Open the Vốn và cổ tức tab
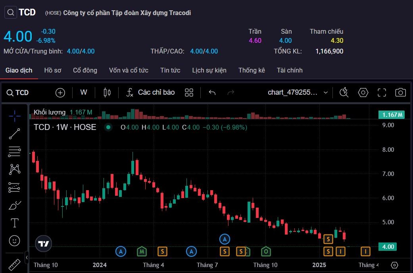The width and height of the screenshot is (413, 273). click(129, 71)
